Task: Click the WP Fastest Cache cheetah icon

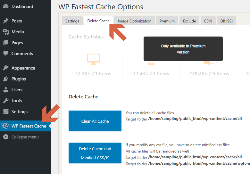Action: click(x=5, y=126)
